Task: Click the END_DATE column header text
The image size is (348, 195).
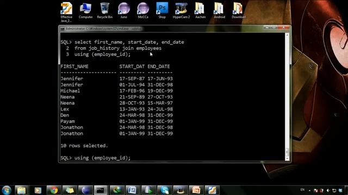Action: pos(159,66)
